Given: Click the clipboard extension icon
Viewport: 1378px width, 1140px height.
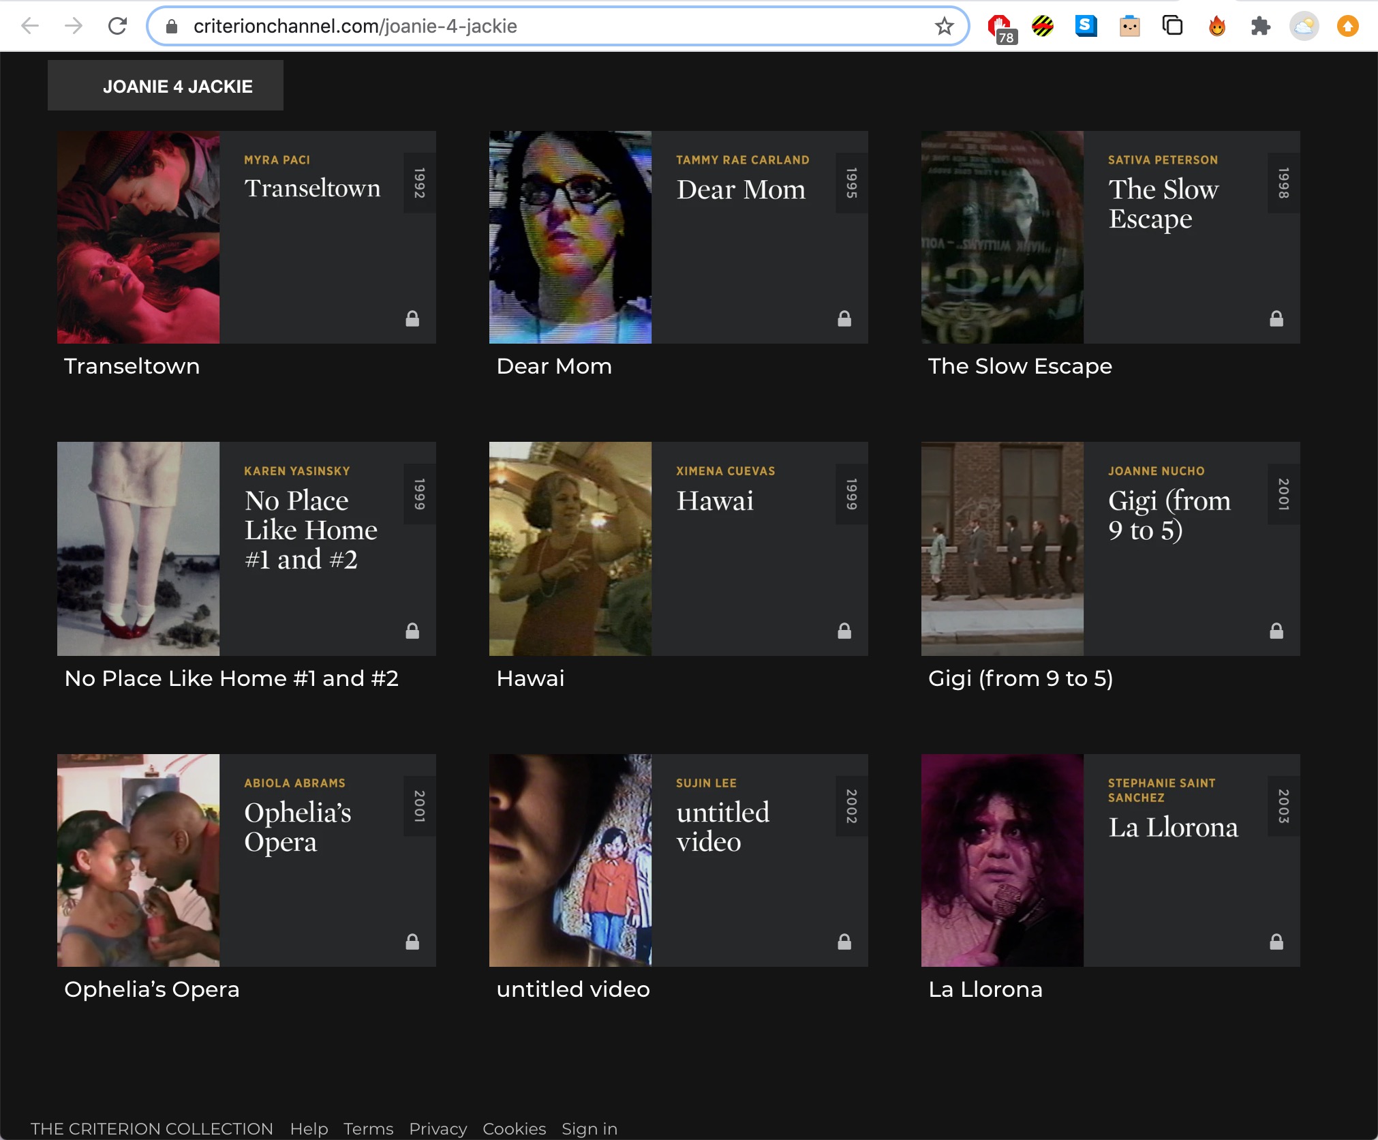Looking at the screenshot, I should click(x=1130, y=25).
